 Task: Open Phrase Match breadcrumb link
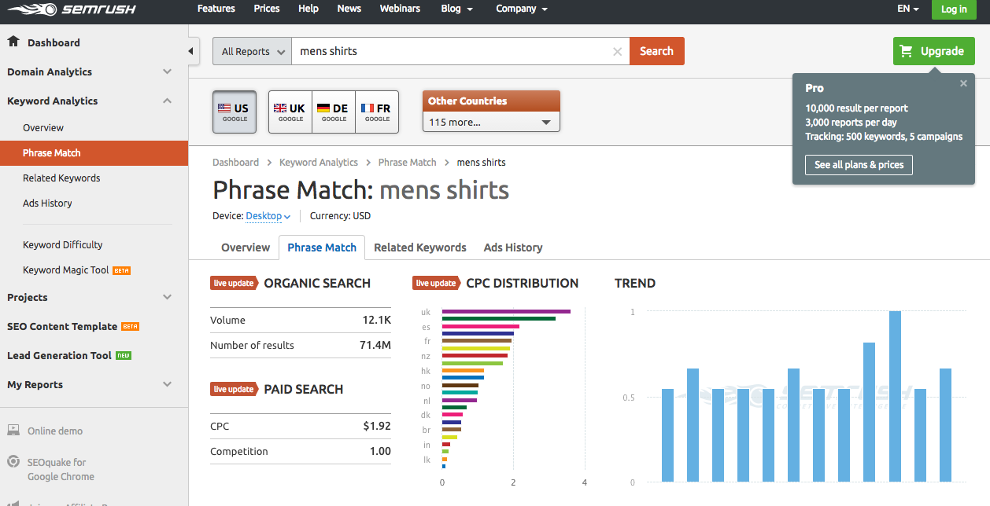407,163
